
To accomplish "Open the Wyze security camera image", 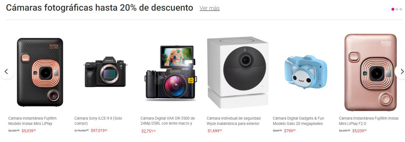I will click(238, 73).
